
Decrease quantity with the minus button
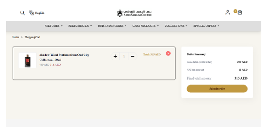[133, 56]
